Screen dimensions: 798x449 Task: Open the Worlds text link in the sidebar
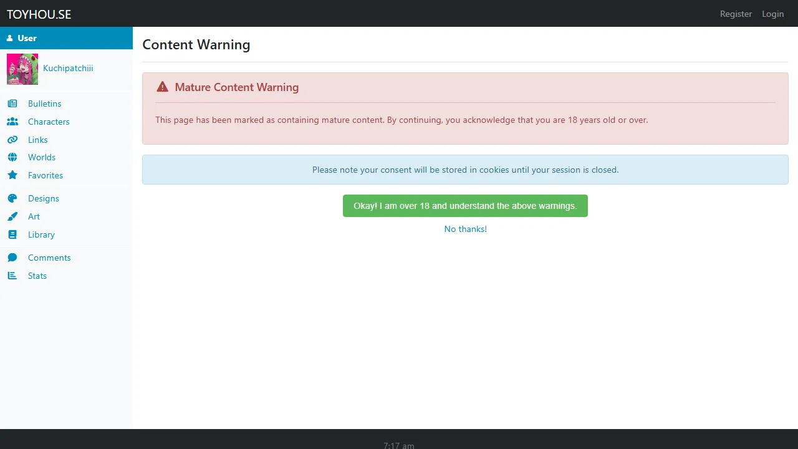(x=42, y=157)
